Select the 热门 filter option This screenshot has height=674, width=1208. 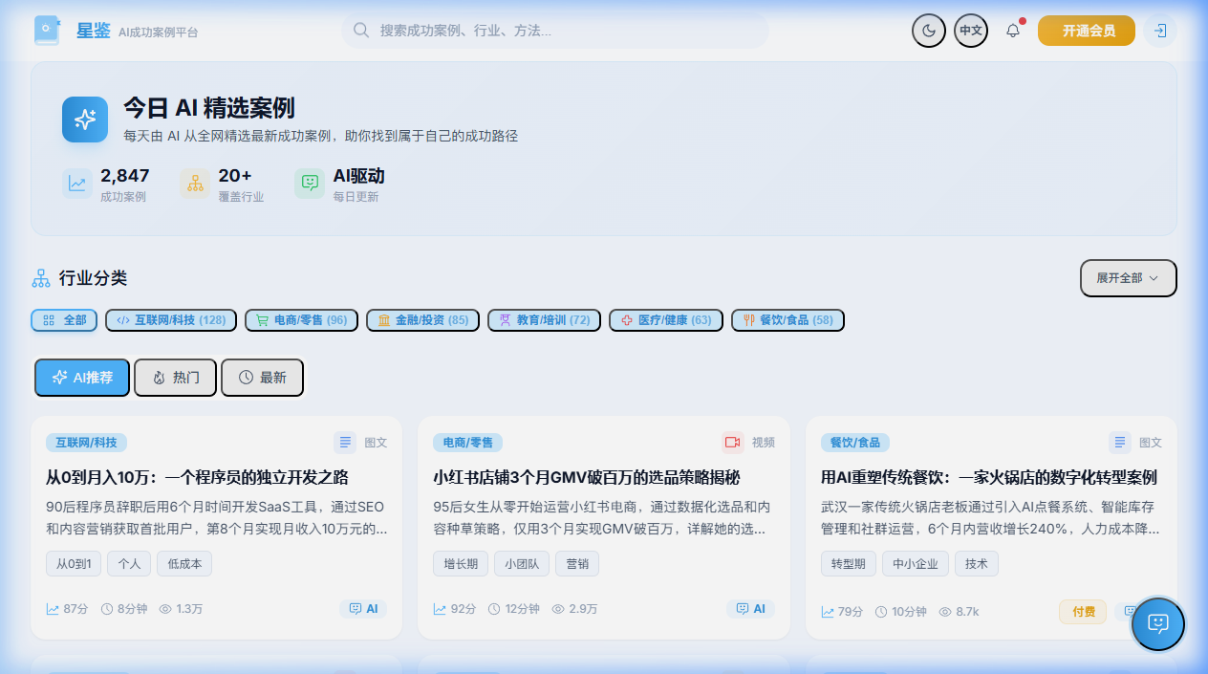[175, 378]
